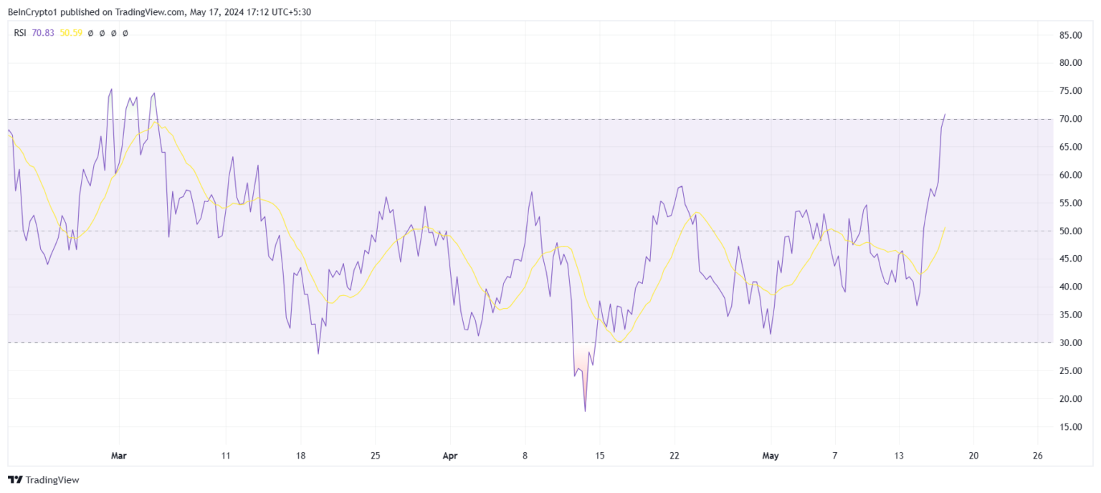Screen dimensions: 1101x493
Task: Click the 85.00 price scale label
Action: [1072, 35]
